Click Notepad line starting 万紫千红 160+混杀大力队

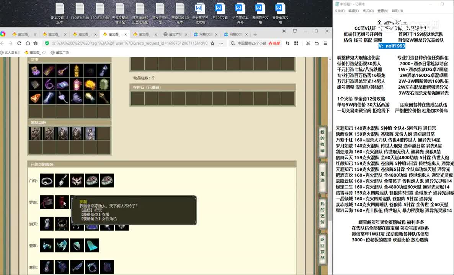click(388, 140)
